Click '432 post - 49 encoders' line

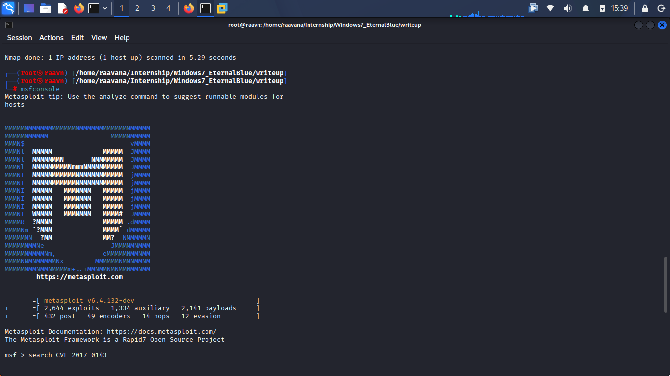(x=132, y=316)
